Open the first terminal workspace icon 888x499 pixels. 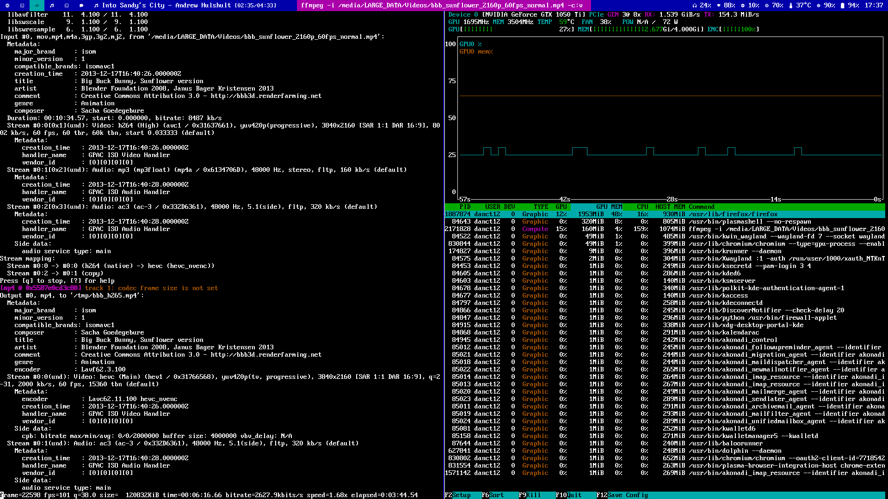[x=22, y=5]
